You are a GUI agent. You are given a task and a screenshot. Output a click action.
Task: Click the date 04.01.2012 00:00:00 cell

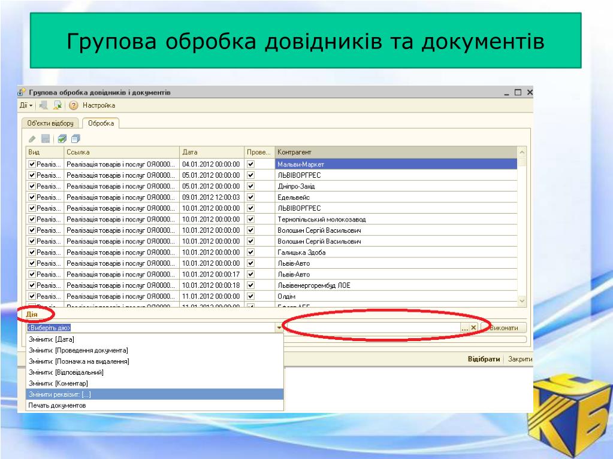[212, 165]
